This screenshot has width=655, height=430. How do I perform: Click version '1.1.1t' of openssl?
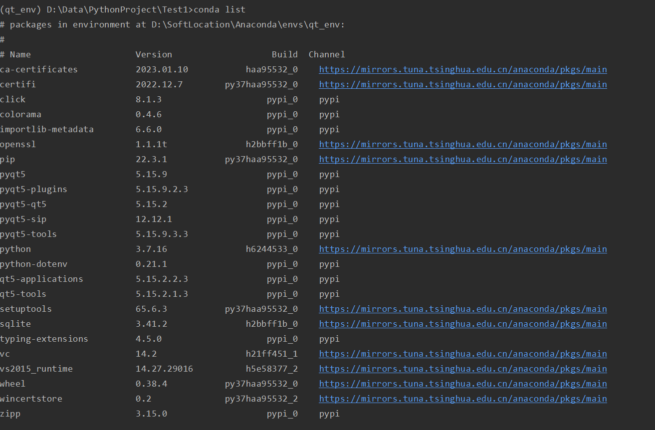tap(151, 144)
